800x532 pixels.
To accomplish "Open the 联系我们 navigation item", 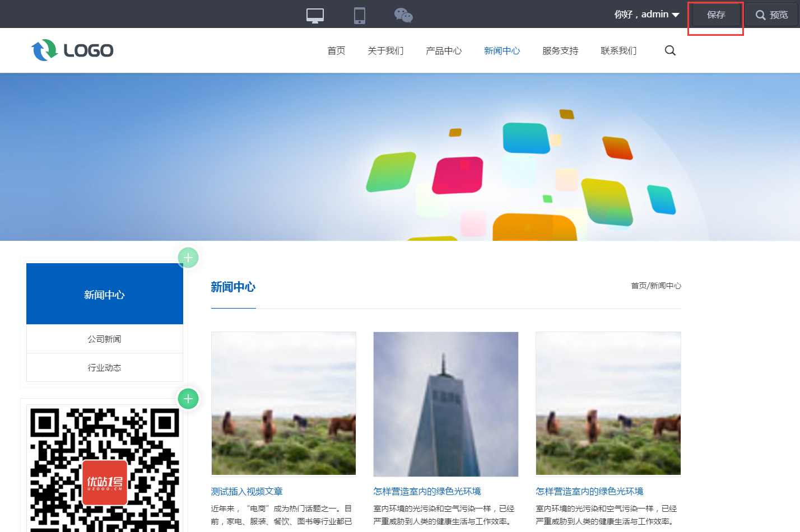I will [x=618, y=50].
